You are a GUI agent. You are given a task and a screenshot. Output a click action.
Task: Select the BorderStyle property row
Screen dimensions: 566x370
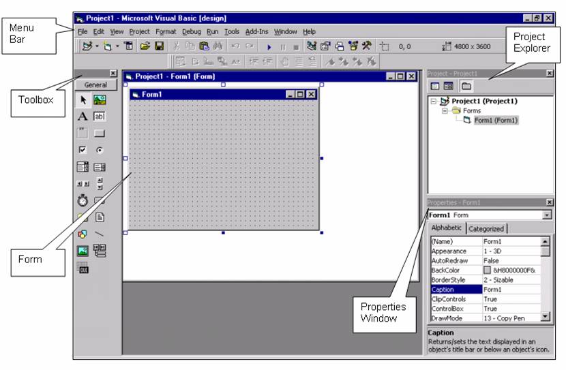[x=486, y=280]
